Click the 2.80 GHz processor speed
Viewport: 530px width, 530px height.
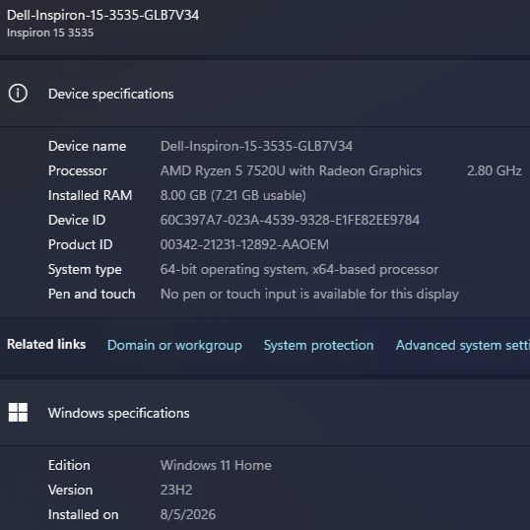(495, 170)
